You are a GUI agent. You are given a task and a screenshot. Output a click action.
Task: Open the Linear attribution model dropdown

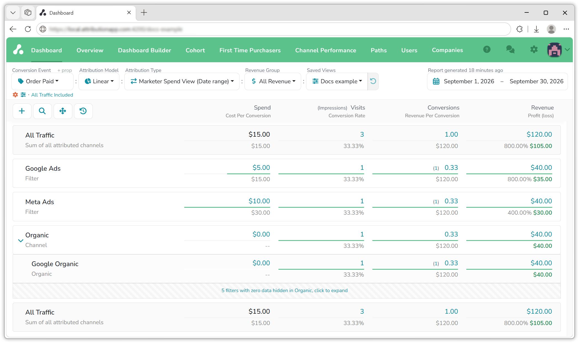coord(99,81)
